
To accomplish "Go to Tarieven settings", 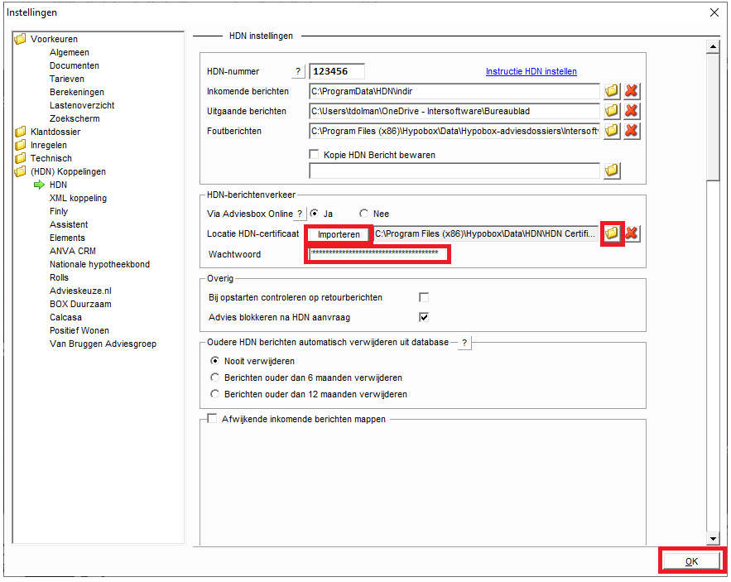I will click(67, 79).
